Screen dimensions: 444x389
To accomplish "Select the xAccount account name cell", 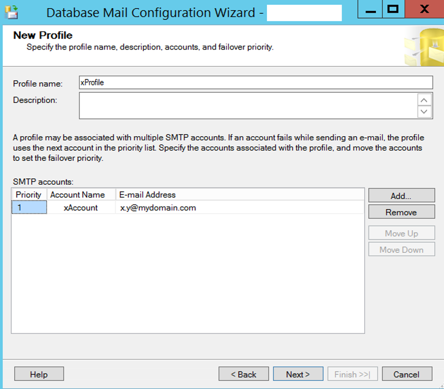I will pyautogui.click(x=81, y=208).
